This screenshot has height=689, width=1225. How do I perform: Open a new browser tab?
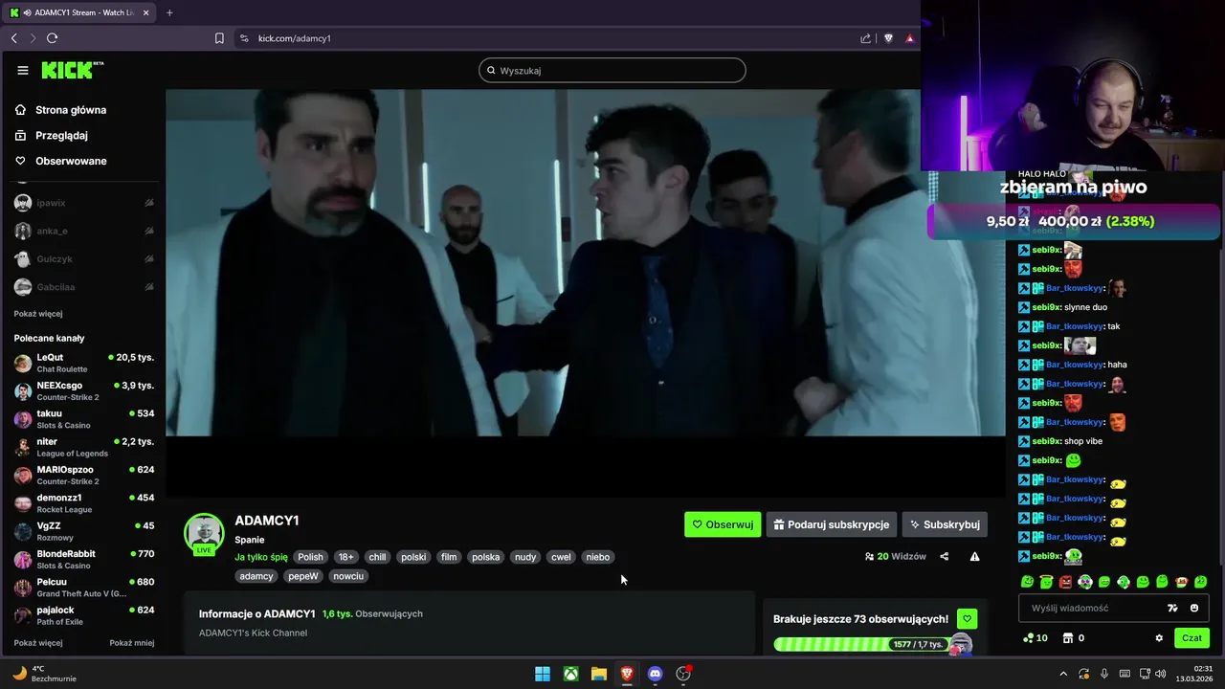169,12
